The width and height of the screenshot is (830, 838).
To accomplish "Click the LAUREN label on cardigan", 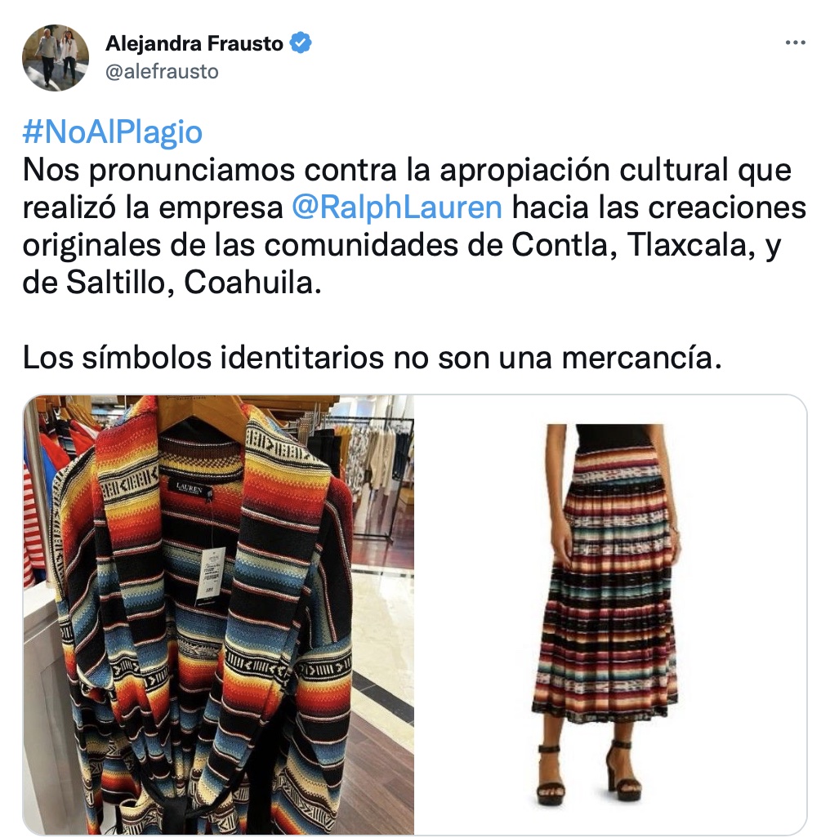I will pos(190,488).
